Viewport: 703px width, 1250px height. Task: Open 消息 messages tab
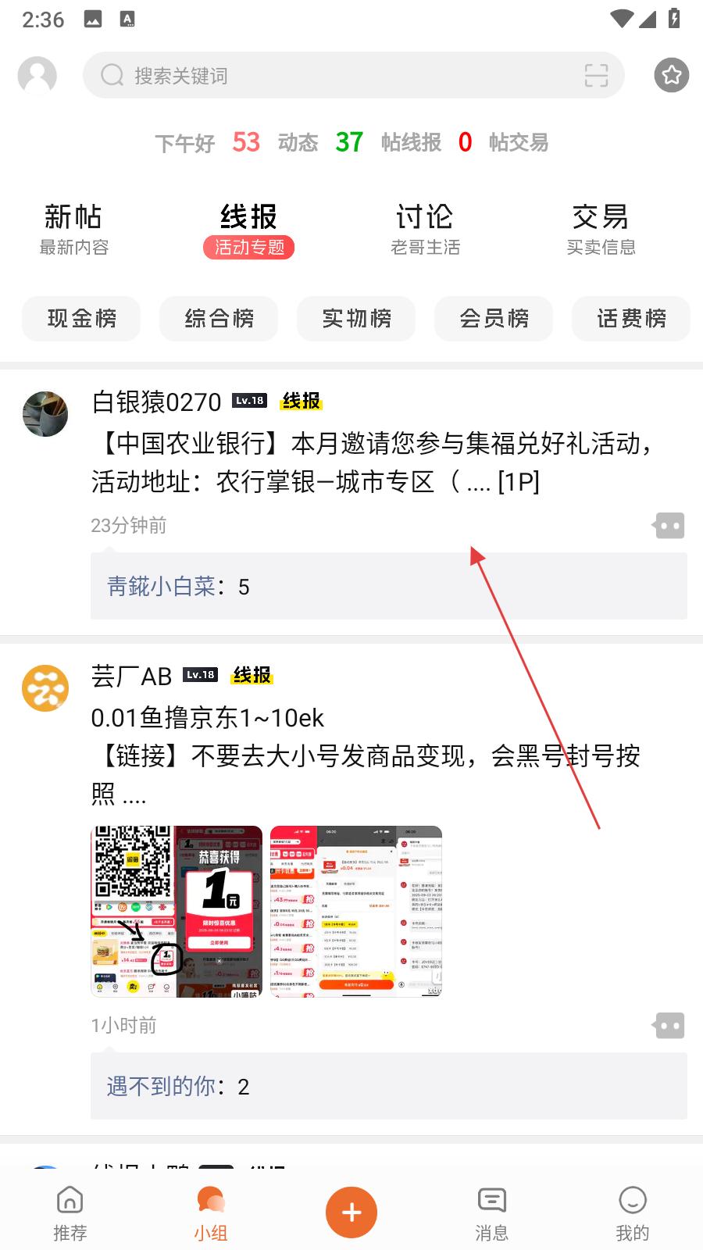pos(491,1214)
